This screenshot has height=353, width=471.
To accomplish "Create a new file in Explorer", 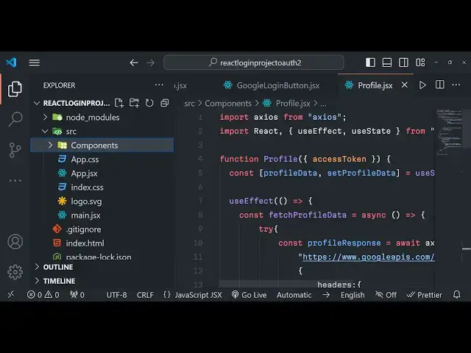I will pos(119,103).
